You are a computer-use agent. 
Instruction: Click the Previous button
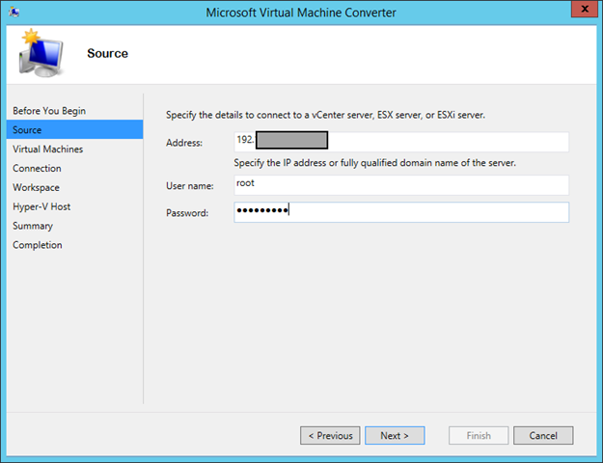330,435
